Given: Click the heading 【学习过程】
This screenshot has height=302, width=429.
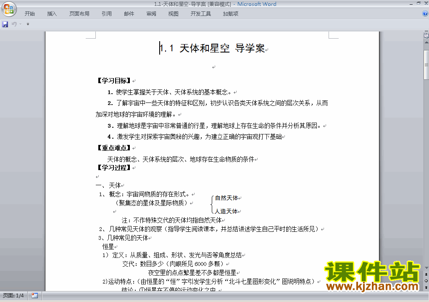Looking at the screenshot, I should click(114, 168).
